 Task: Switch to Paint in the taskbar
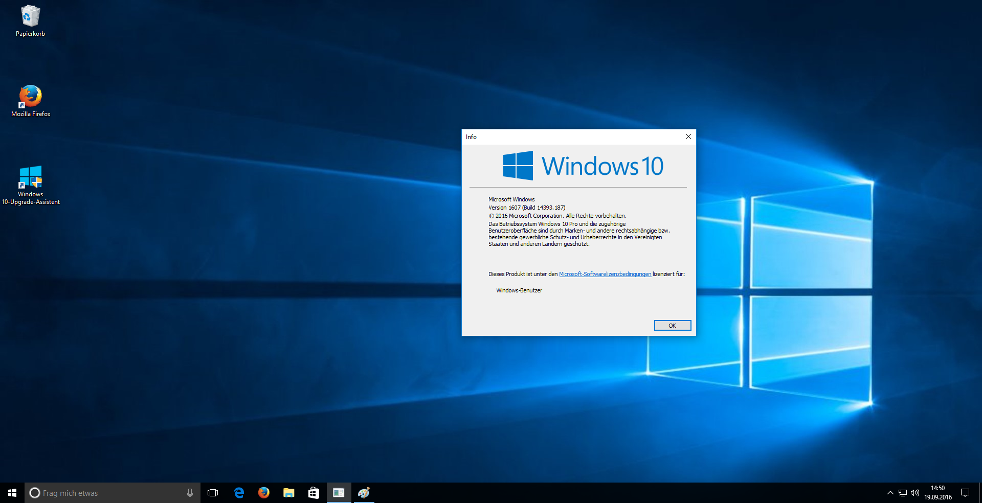click(x=364, y=493)
